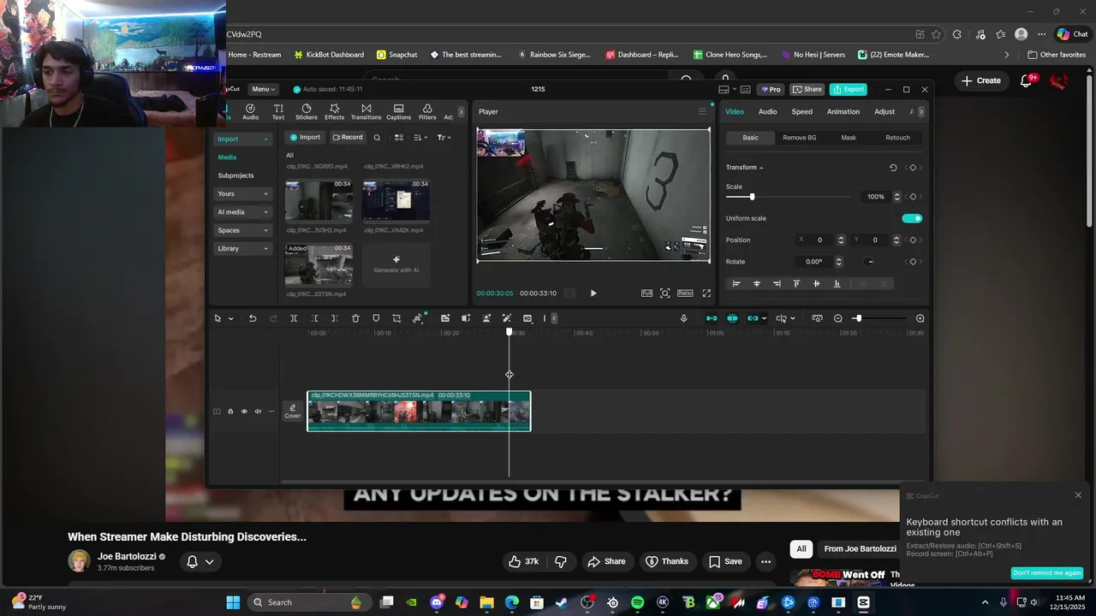Crop the selected clip
The width and height of the screenshot is (1096, 616).
pyautogui.click(x=396, y=318)
